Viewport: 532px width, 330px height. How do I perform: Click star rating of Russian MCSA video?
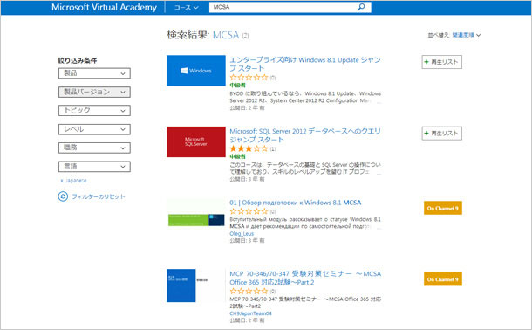point(249,211)
